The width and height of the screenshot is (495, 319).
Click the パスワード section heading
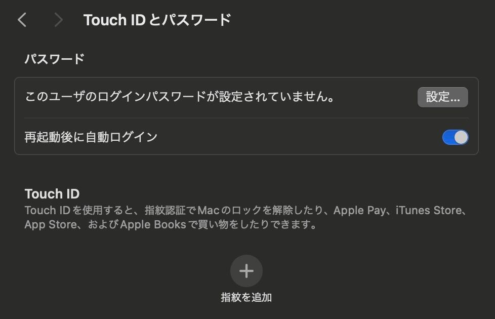55,59
